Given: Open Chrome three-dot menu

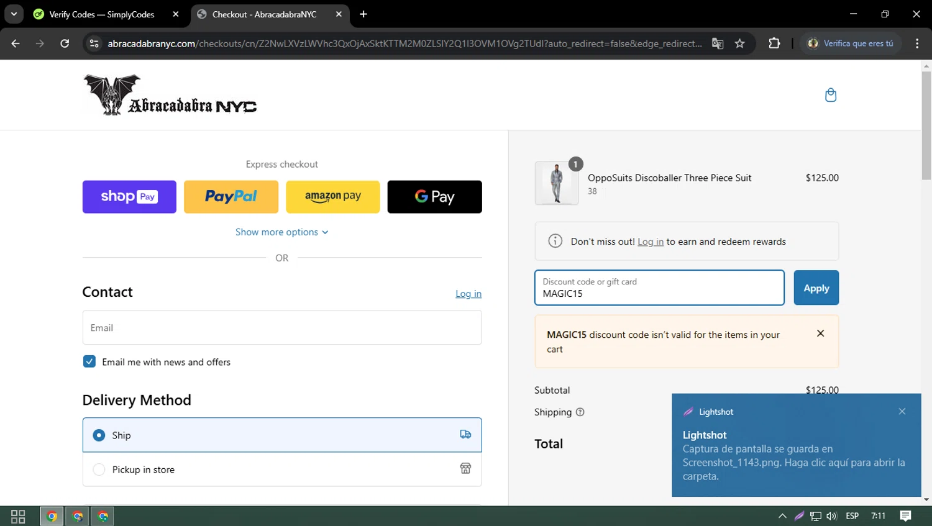Looking at the screenshot, I should point(917,43).
